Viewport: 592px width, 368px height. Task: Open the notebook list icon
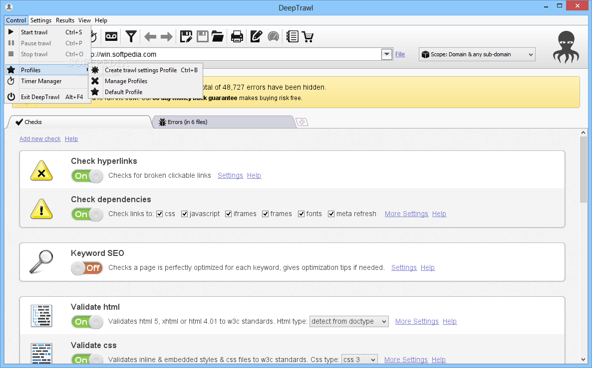292,36
